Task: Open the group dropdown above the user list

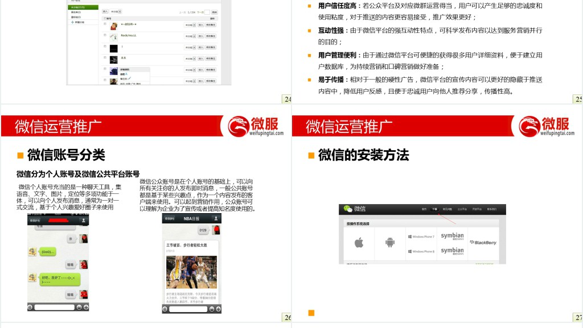Action: 116,11
